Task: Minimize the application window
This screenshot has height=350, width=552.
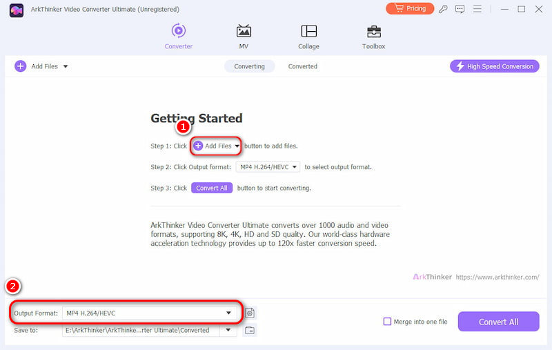Action: pos(504,9)
